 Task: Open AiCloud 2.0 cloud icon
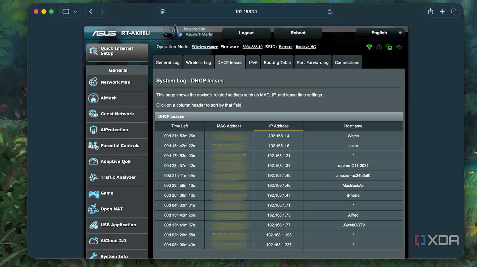click(x=93, y=241)
